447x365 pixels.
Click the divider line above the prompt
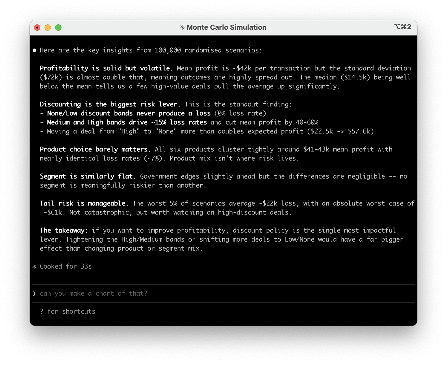(x=223, y=284)
